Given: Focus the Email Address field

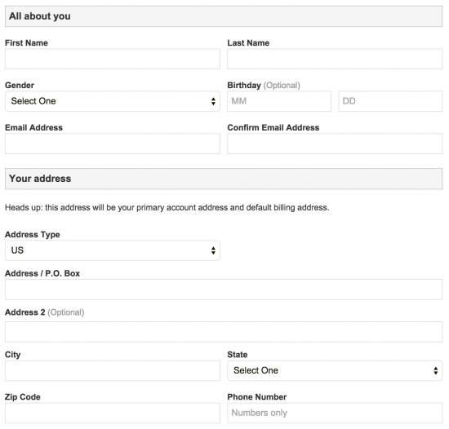Looking at the screenshot, I should pos(113,144).
